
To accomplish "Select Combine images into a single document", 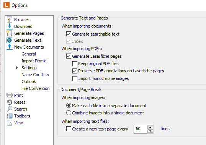I will point(69,113).
